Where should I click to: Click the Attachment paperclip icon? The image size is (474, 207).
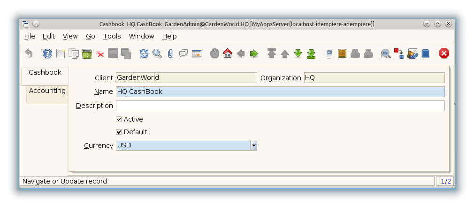pos(170,54)
